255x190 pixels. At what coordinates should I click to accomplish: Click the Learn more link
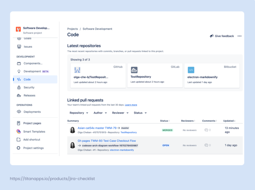pos(131,105)
